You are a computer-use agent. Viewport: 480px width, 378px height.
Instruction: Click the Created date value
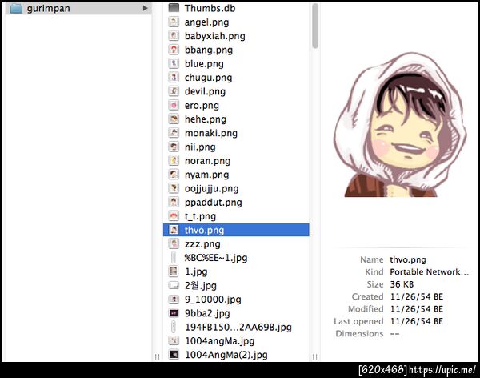point(417,296)
